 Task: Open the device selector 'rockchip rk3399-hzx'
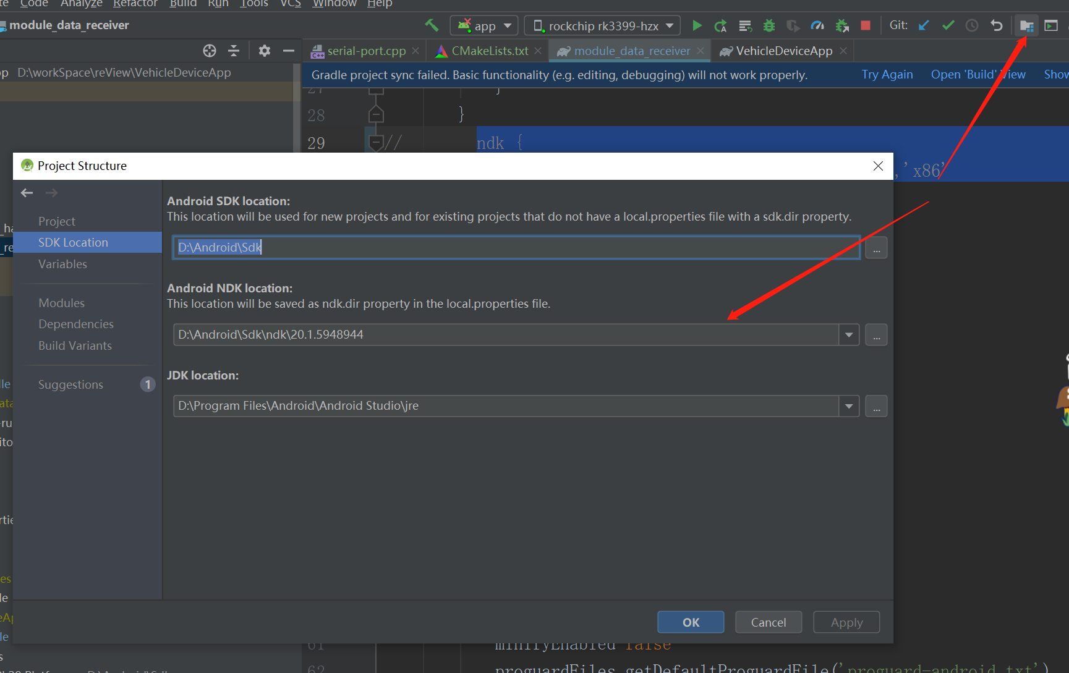tap(602, 25)
